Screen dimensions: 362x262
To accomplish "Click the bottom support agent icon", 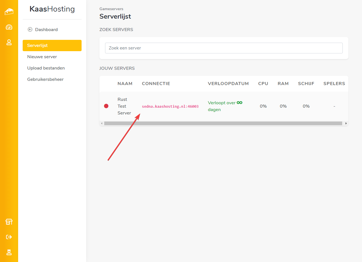I will click(x=9, y=252).
